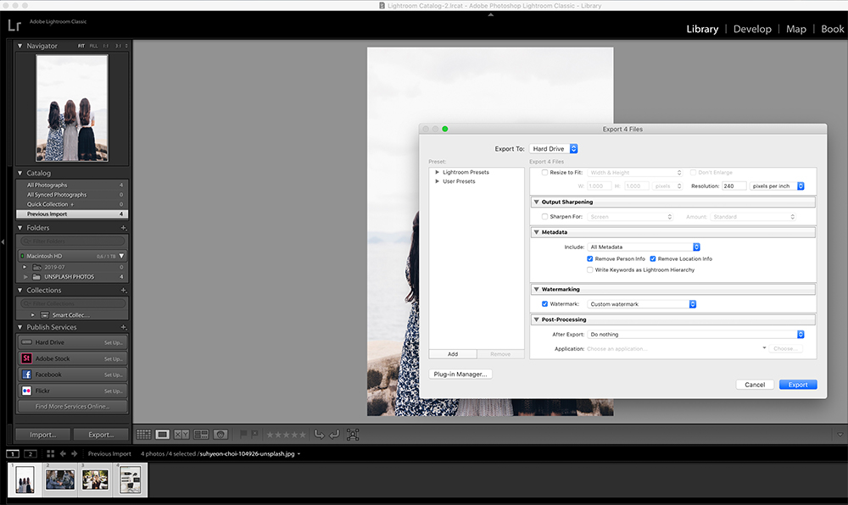Collapse the Metadata section triangle
Image resolution: width=848 pixels, height=505 pixels.
pos(536,231)
